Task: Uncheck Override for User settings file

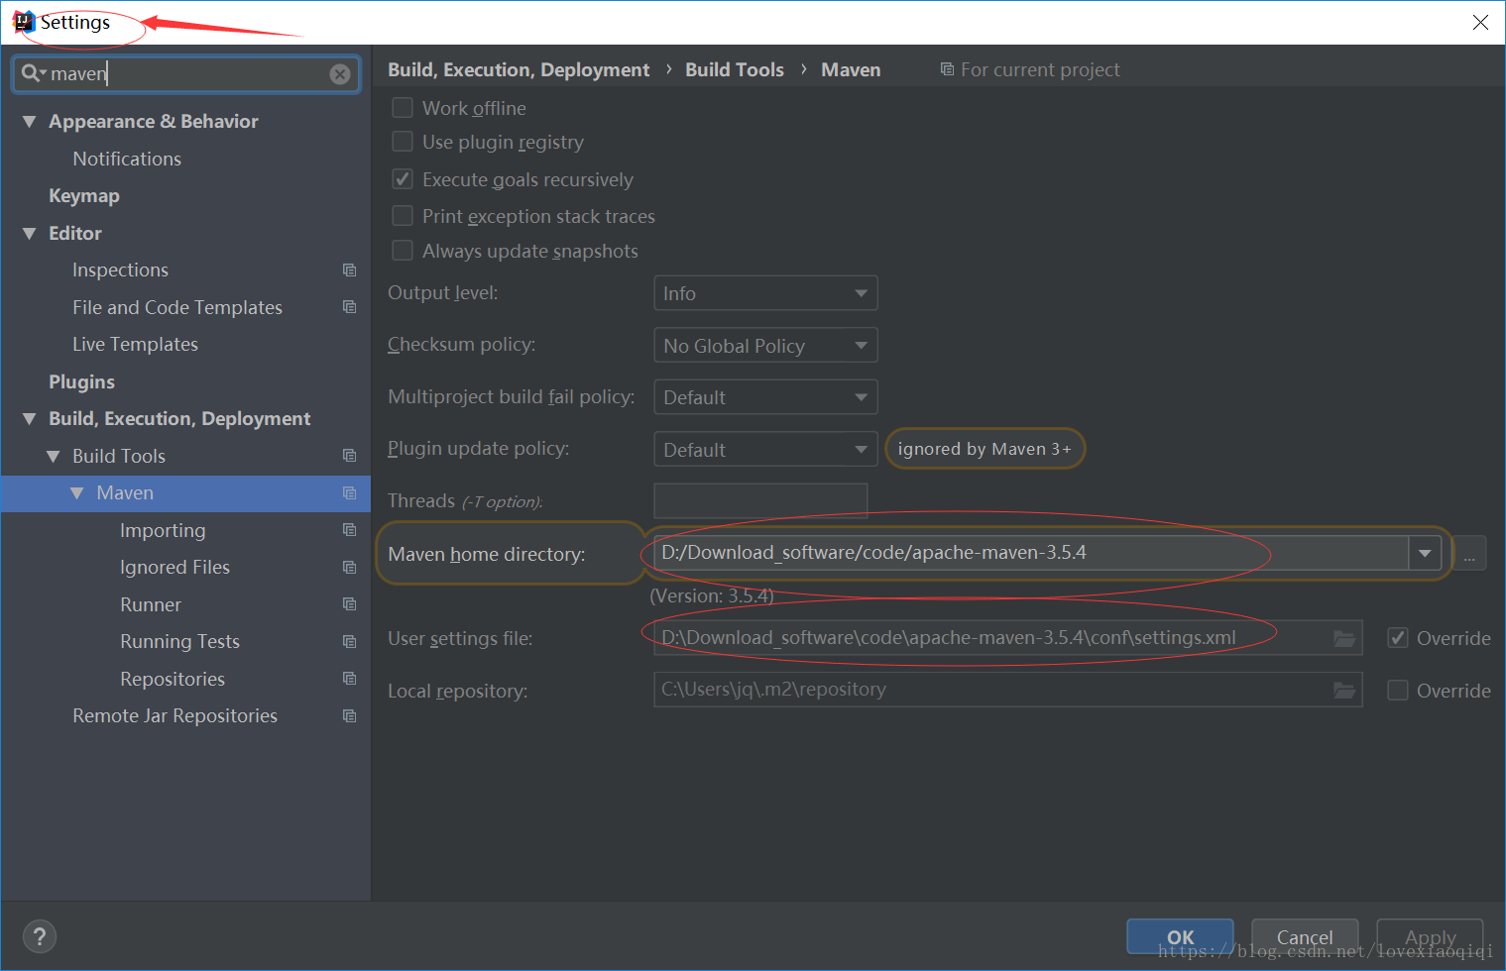Action: tap(1398, 638)
